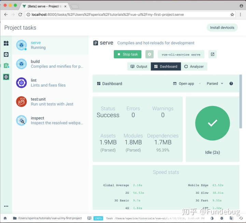Click the 3G Basic 9.7s value
The image size is (246, 223).
click(137, 200)
